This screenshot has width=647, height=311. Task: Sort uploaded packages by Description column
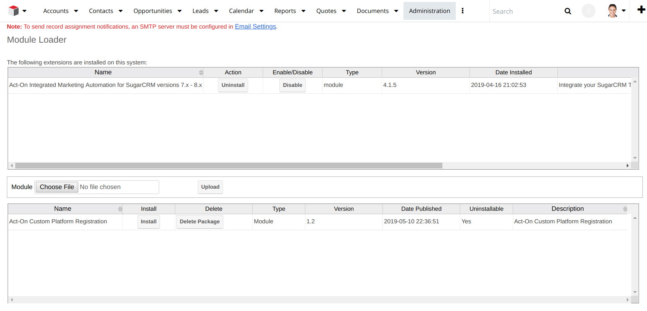coord(625,209)
